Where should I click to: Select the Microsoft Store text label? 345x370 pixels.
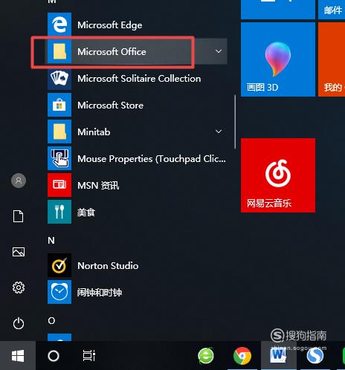tap(110, 106)
